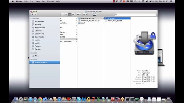The image size is (184, 103).
Task: Open Finder from the Dock
Action: 16,99
